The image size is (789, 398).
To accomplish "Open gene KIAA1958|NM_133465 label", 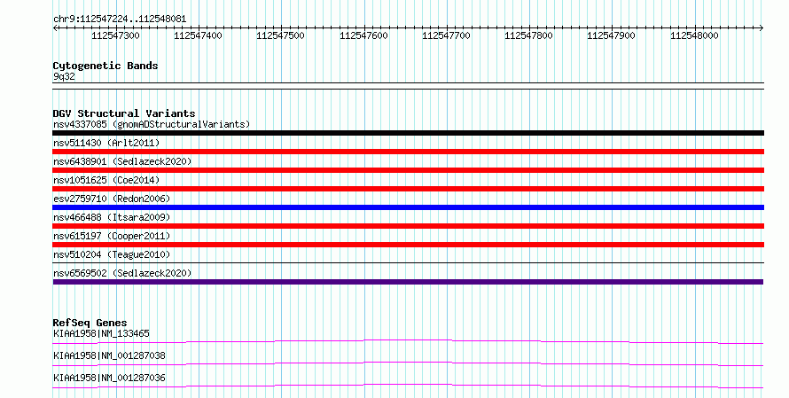I will 101,333.
